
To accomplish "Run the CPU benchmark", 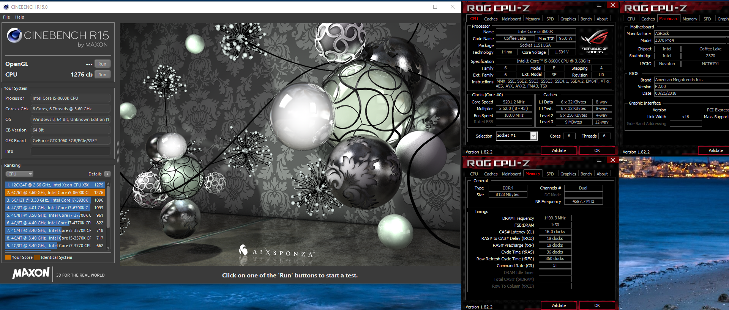I will click(103, 75).
